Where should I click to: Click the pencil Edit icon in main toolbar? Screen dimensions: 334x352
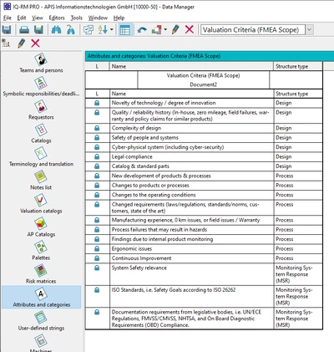tap(175, 29)
